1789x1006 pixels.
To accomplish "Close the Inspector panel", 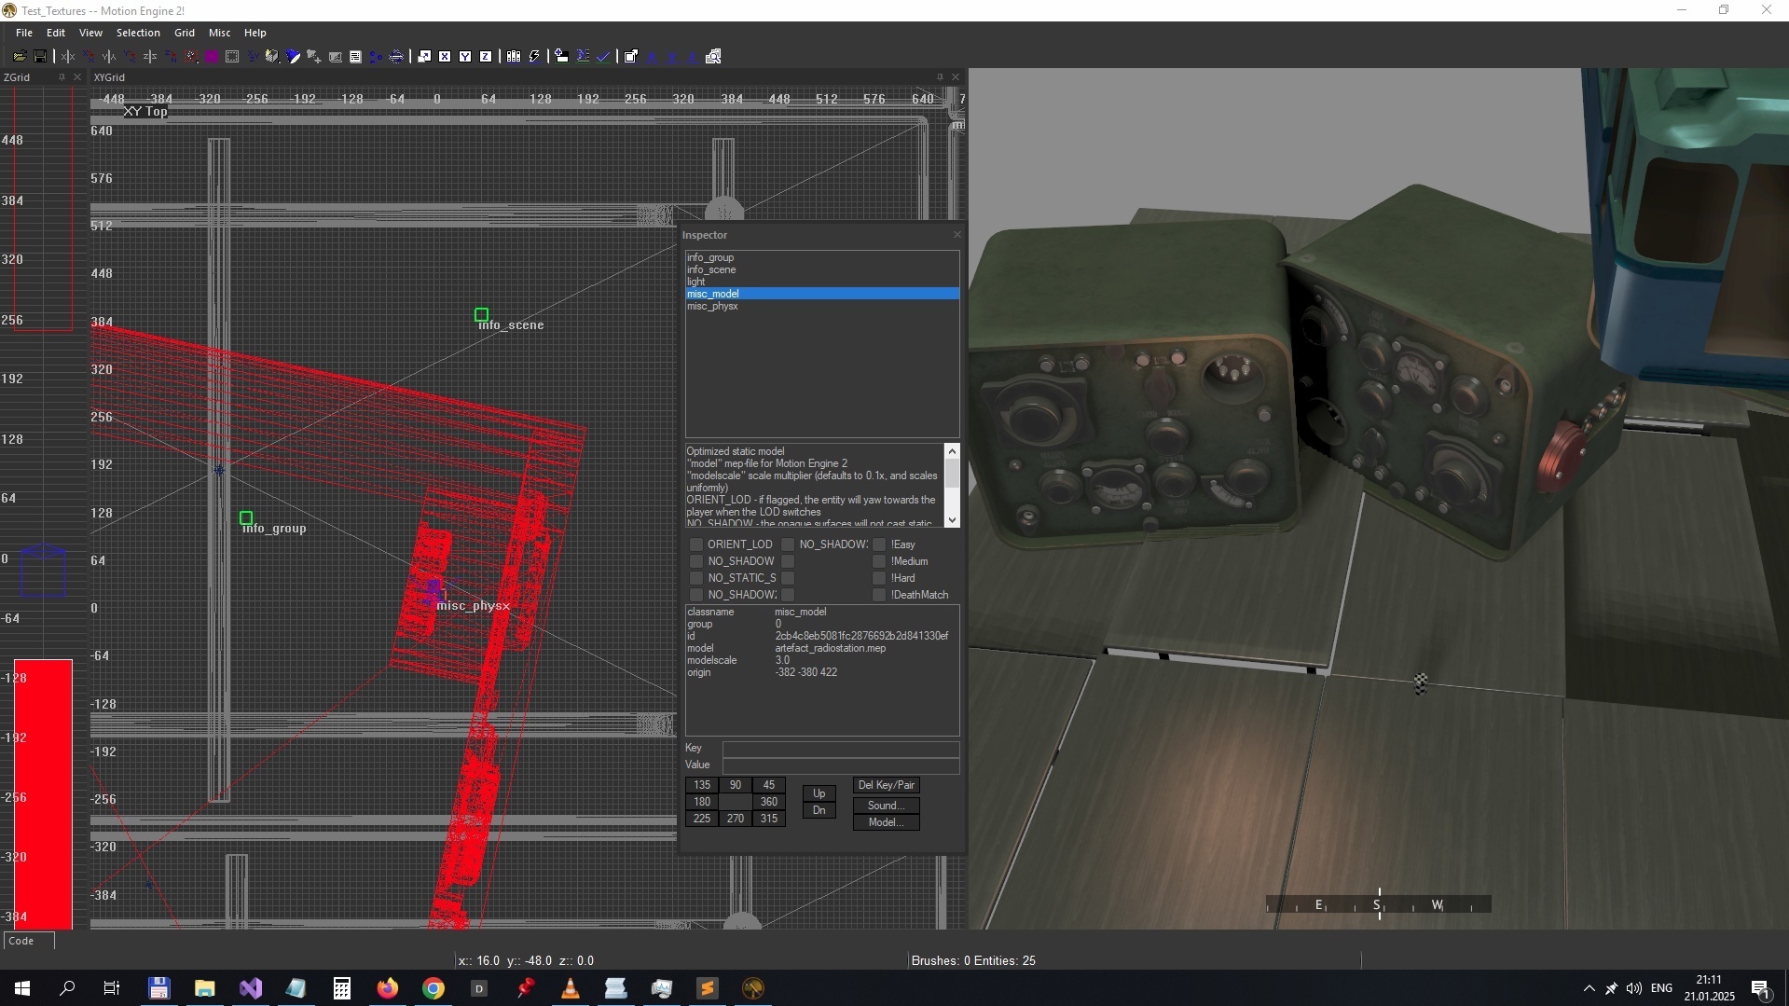I will coord(956,235).
